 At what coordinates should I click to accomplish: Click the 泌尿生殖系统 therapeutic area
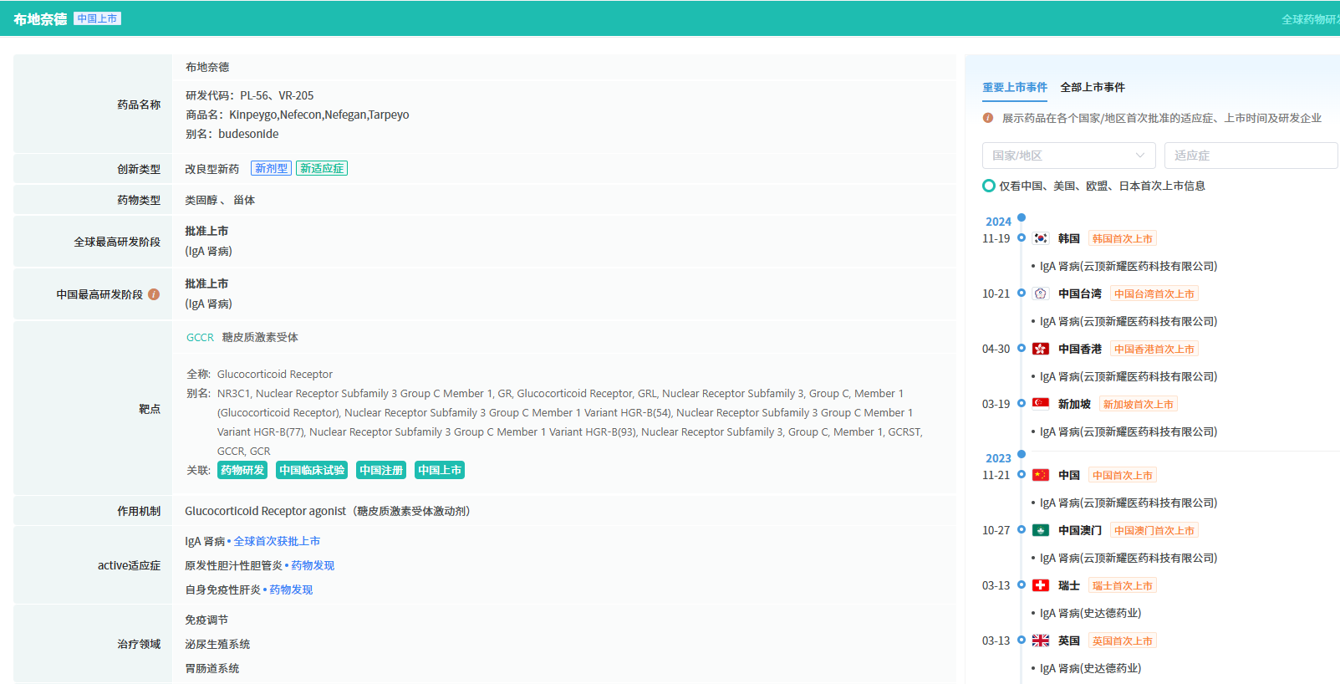pyautogui.click(x=217, y=644)
